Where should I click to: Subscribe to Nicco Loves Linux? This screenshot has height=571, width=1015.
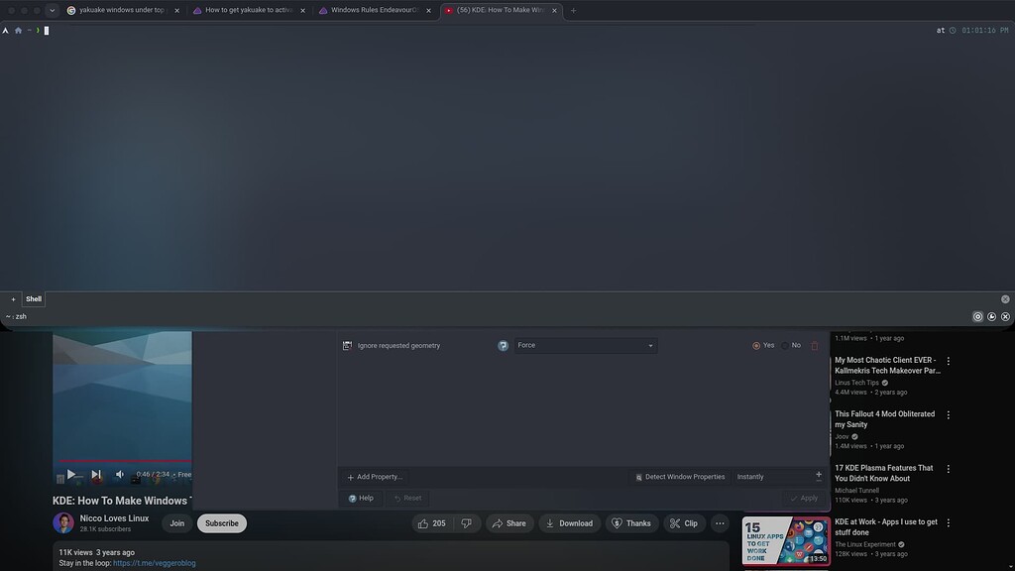point(221,522)
